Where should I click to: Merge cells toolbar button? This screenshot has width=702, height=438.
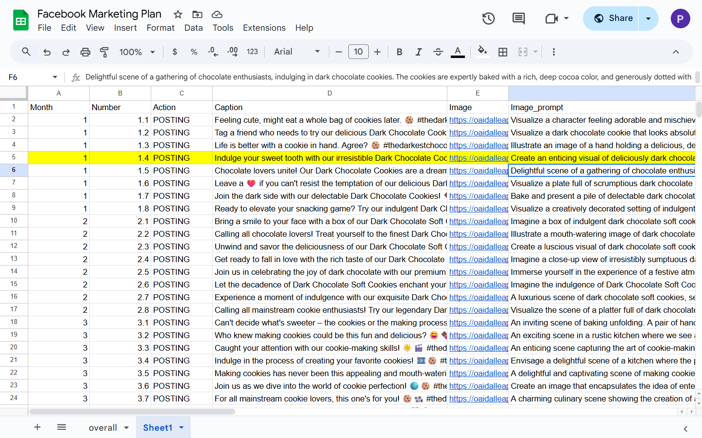pyautogui.click(x=523, y=52)
